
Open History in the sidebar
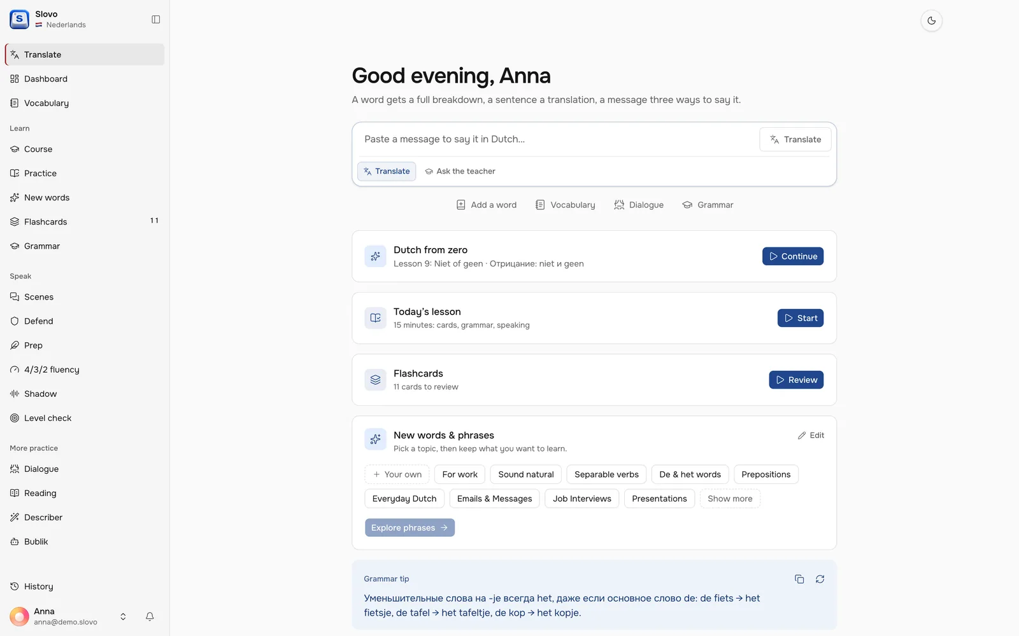click(85, 586)
